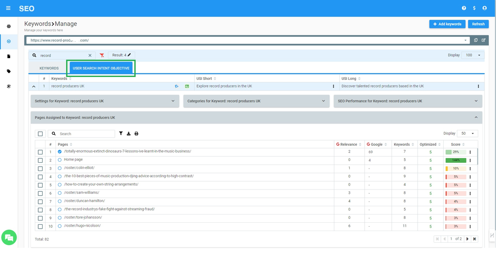The image size is (496, 279).
Task: Collapse the record producers UK row
Action: point(33,86)
